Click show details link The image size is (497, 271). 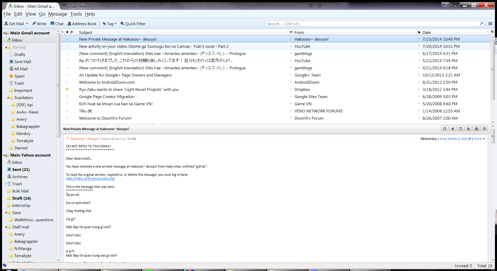tap(448, 139)
